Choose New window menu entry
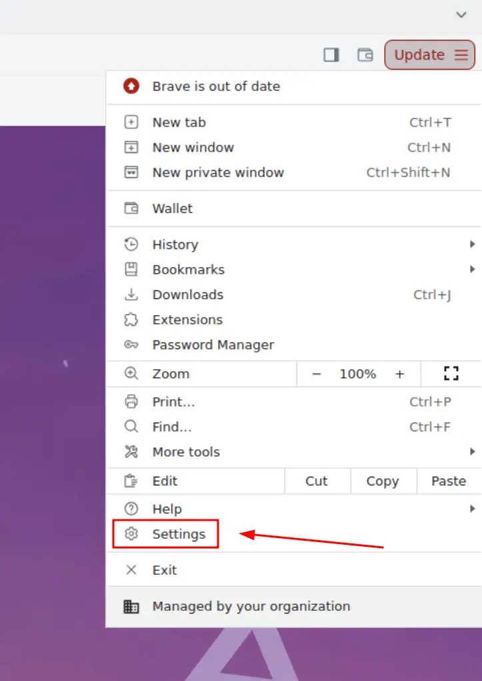 tap(294, 148)
